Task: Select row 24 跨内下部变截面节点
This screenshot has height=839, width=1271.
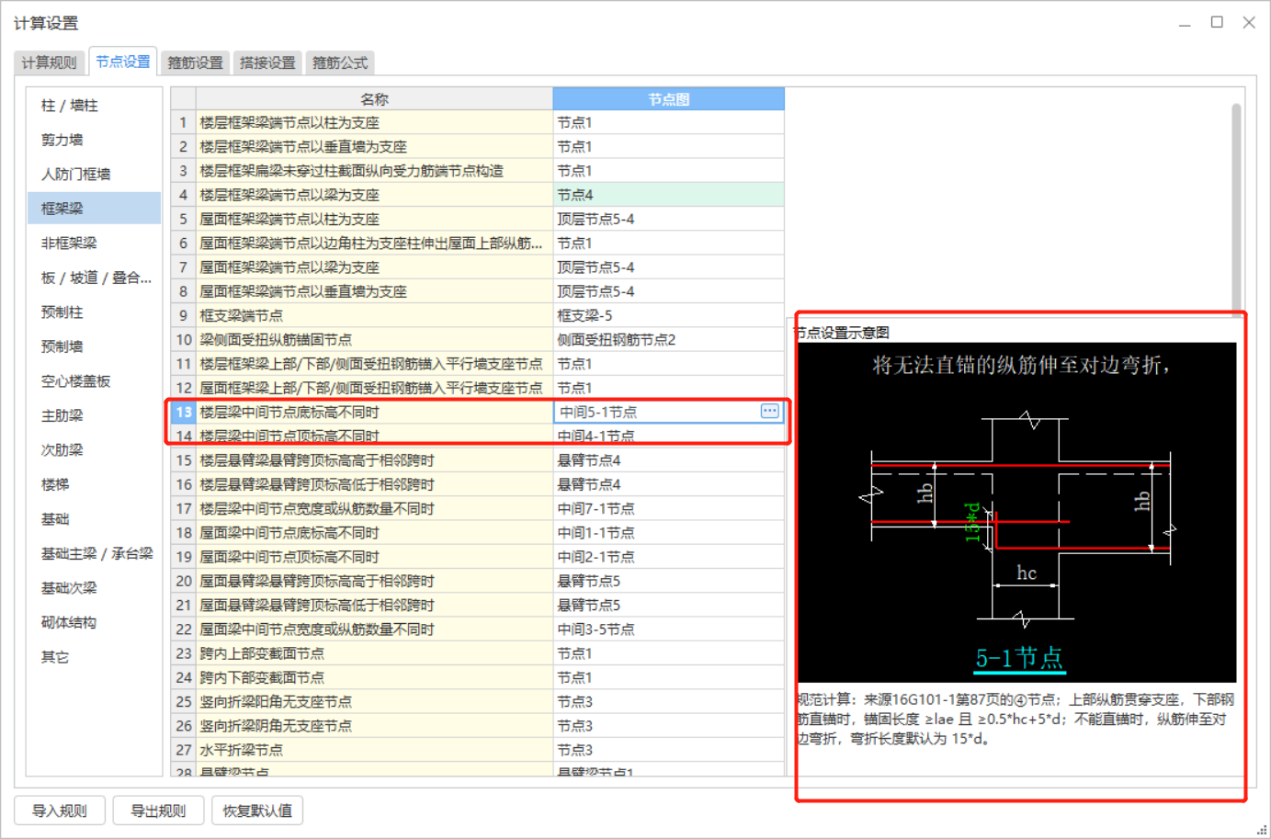Action: [x=374, y=677]
